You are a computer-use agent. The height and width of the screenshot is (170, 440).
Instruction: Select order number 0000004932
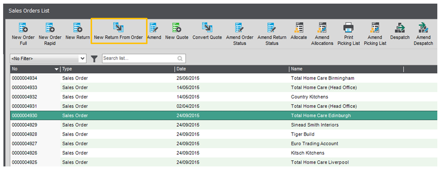[25, 97]
